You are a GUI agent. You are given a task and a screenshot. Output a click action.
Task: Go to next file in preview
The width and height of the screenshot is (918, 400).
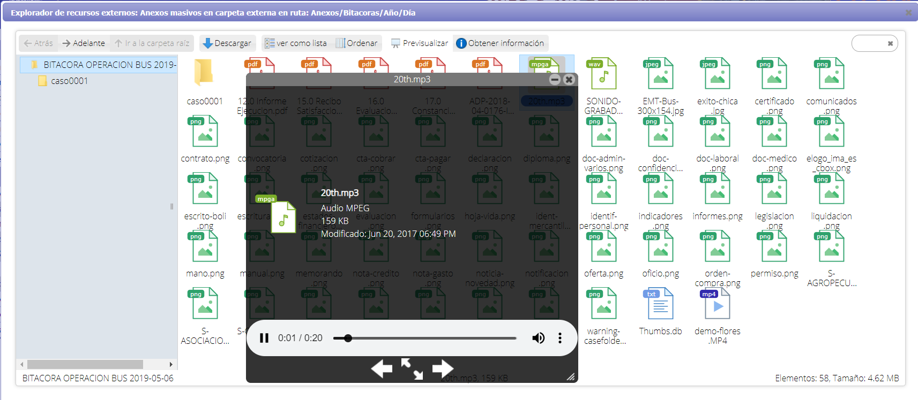(443, 368)
